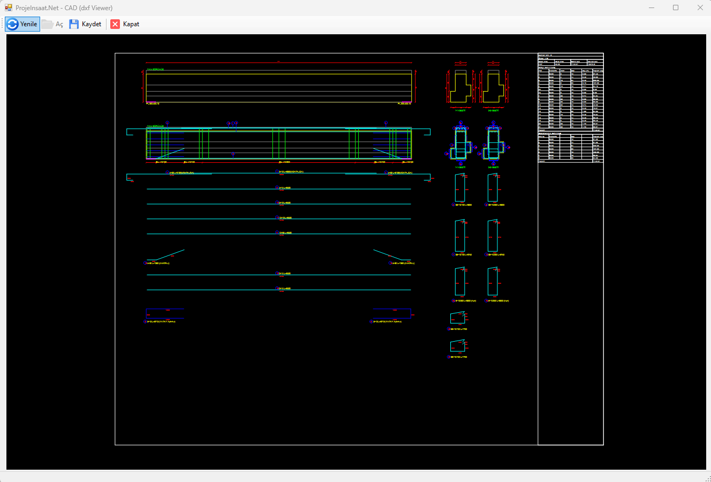Viewport: 711px width, 482px height.
Task: Grab the toolbar's dotted grip handle
Action: [x=2, y=24]
